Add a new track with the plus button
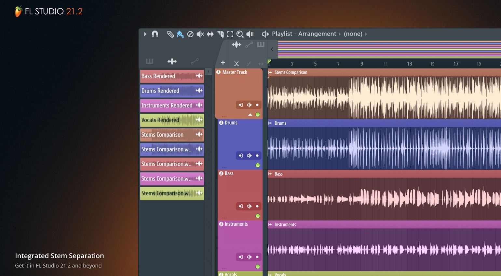 (223, 63)
